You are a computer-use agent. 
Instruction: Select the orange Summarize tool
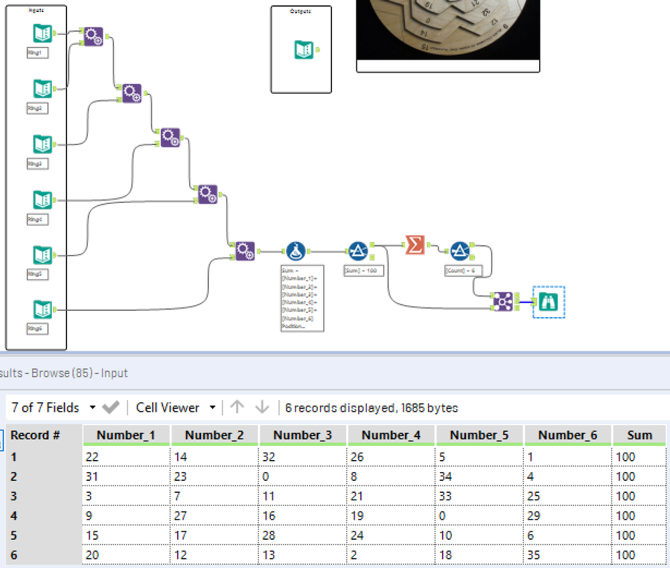415,245
